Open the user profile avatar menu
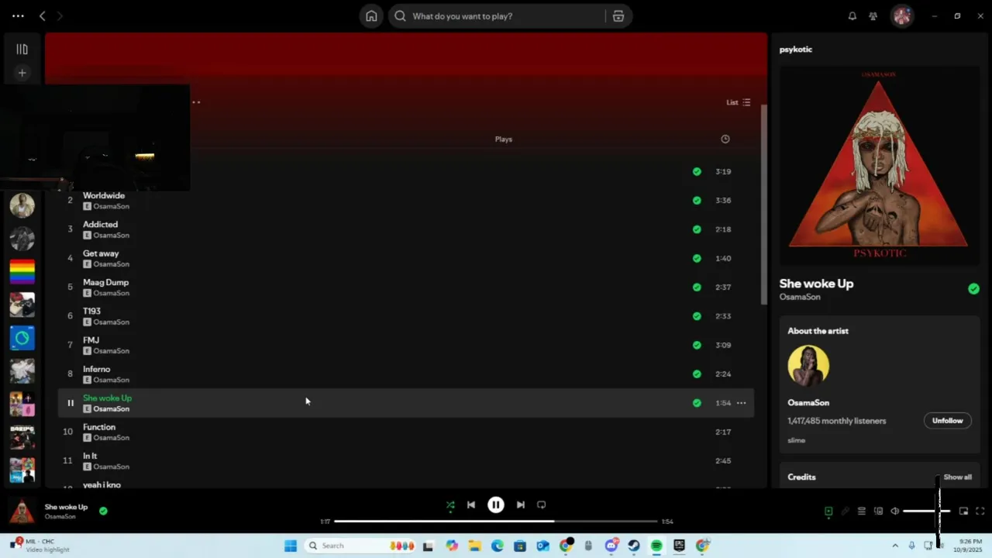Image resolution: width=992 pixels, height=558 pixels. [902, 16]
